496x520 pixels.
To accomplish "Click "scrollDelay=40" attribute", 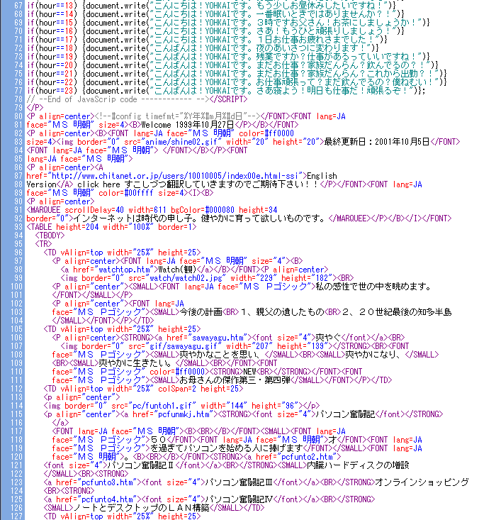I will (94, 210).
